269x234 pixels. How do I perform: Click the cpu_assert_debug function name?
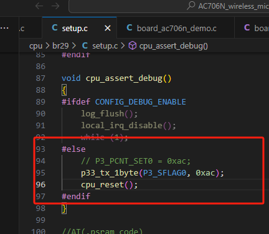[124, 78]
